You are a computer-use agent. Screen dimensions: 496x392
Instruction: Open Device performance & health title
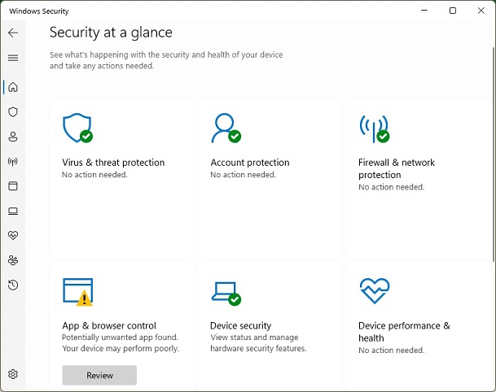404,332
